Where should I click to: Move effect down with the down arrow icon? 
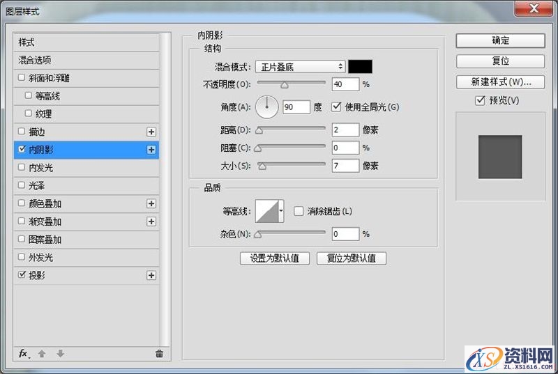[61, 353]
